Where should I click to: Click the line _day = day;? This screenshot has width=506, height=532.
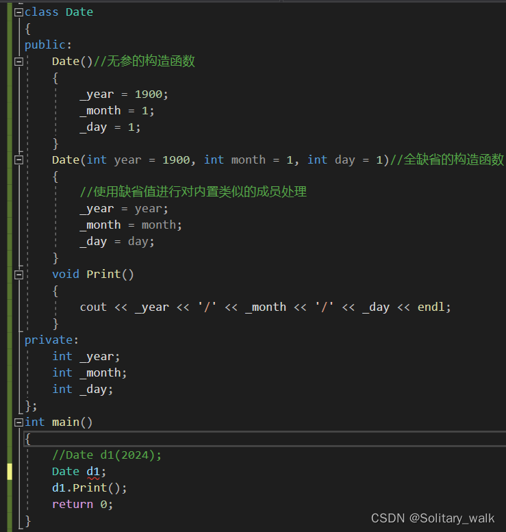click(x=117, y=242)
